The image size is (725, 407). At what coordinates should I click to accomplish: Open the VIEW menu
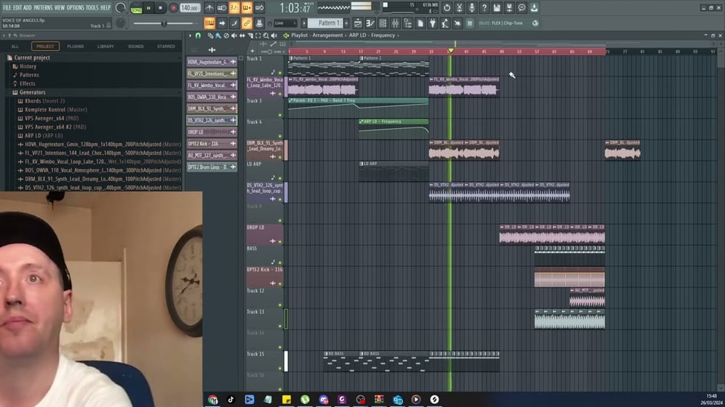pos(60,7)
